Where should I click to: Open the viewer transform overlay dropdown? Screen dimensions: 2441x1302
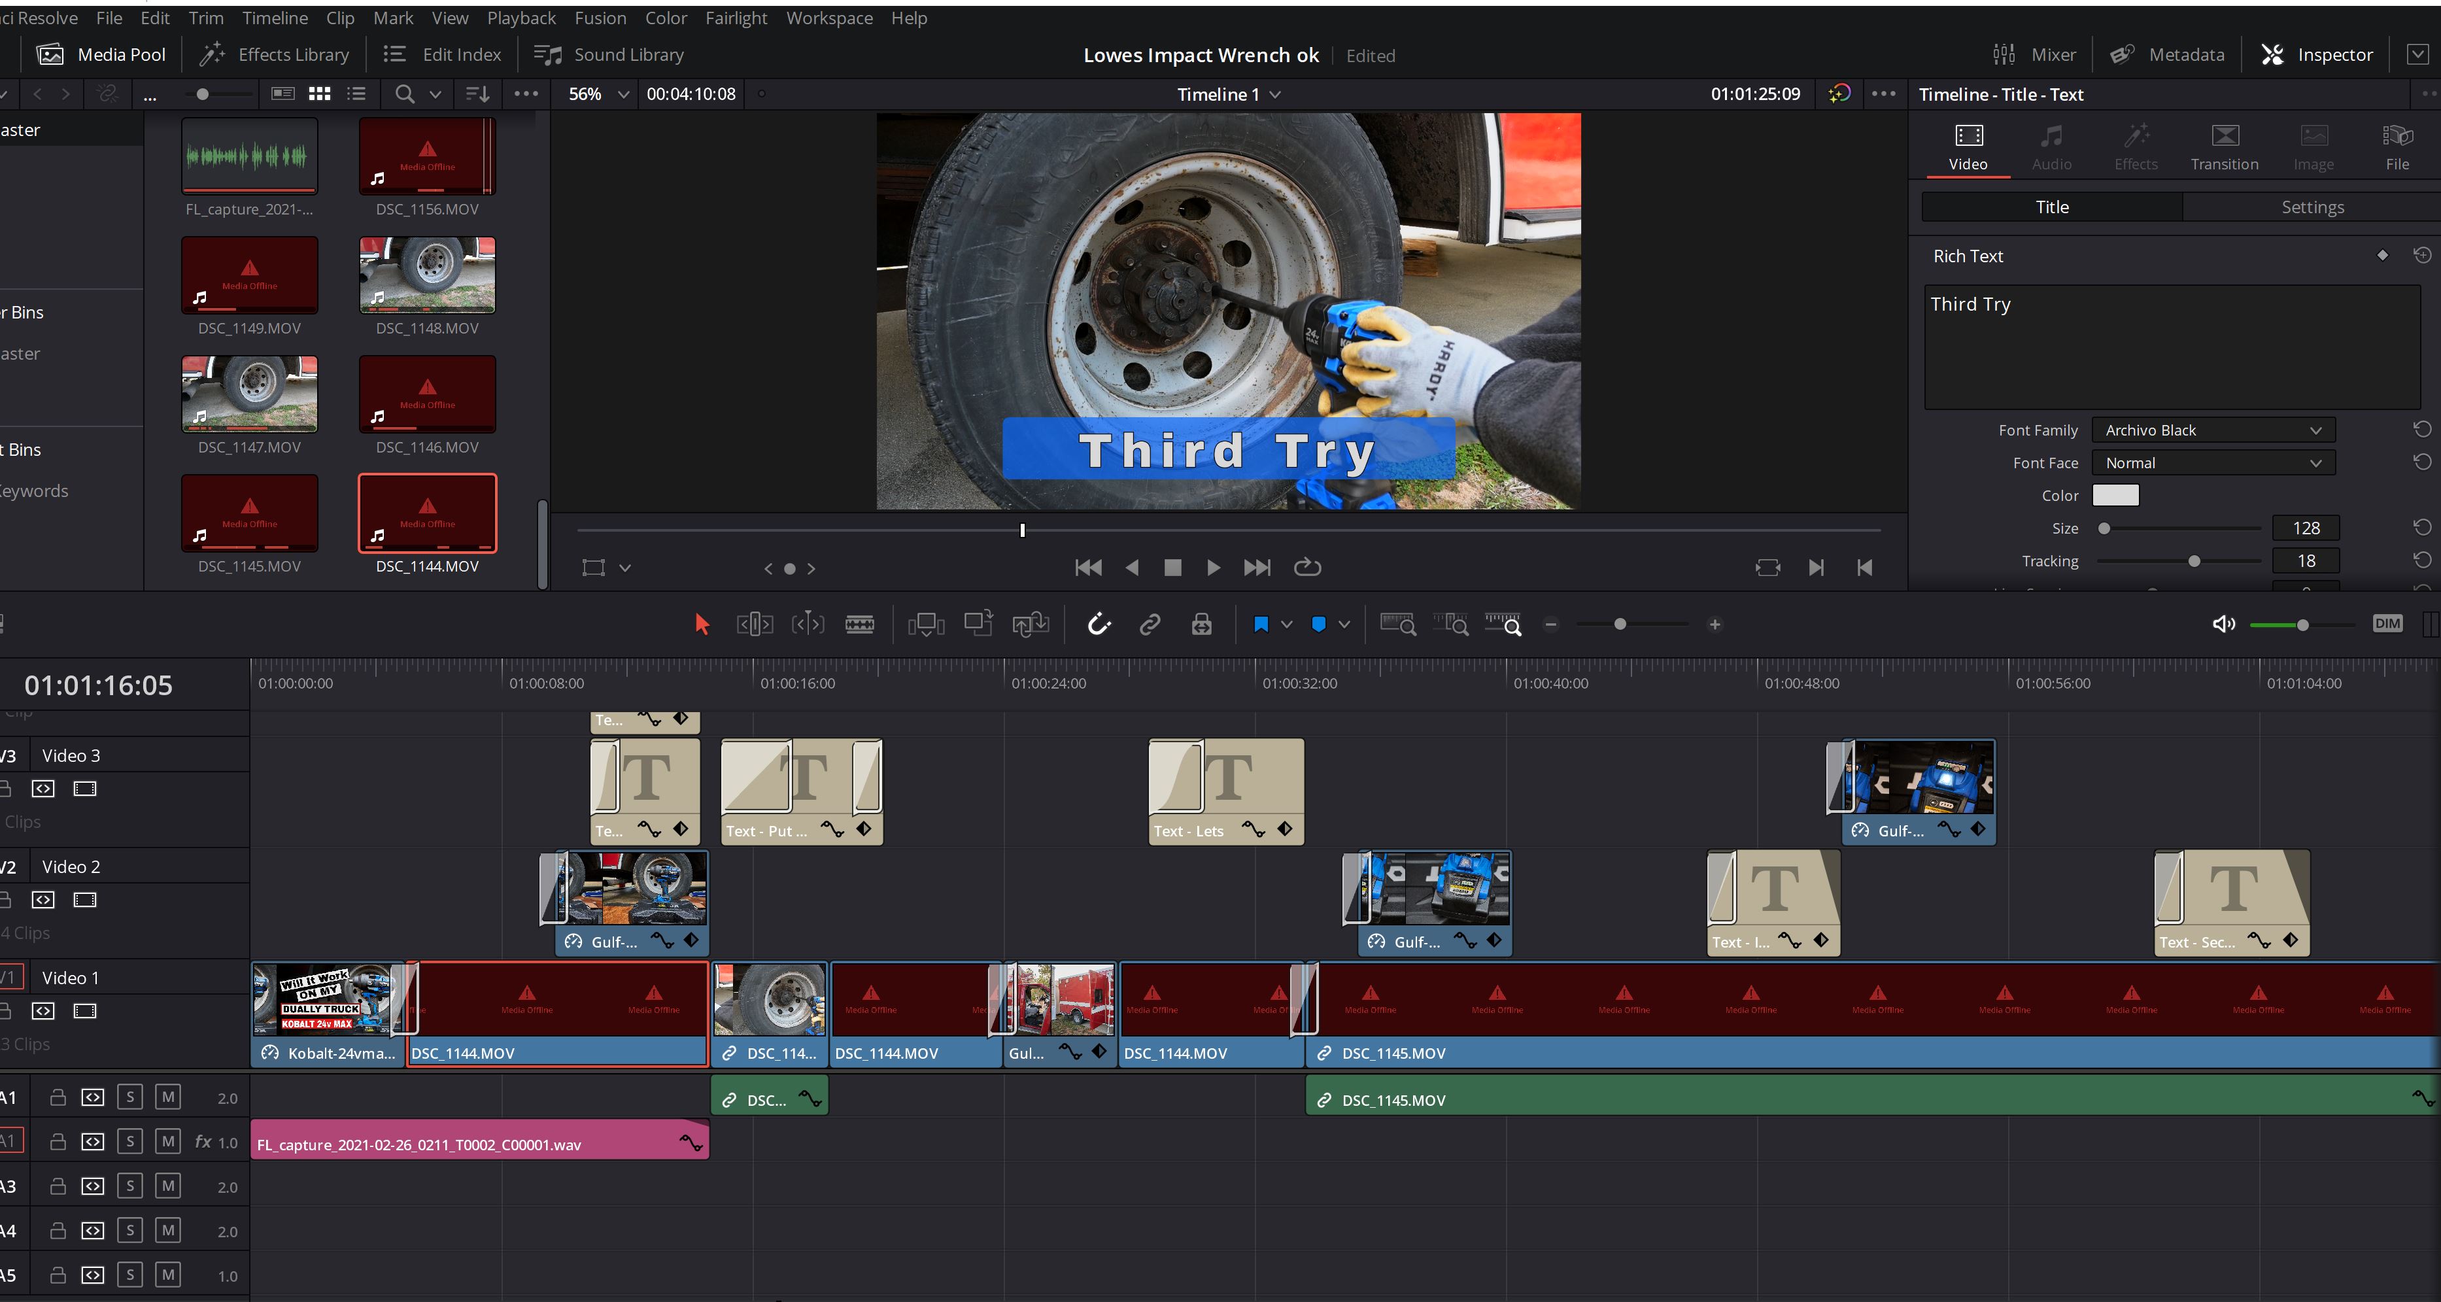point(624,568)
